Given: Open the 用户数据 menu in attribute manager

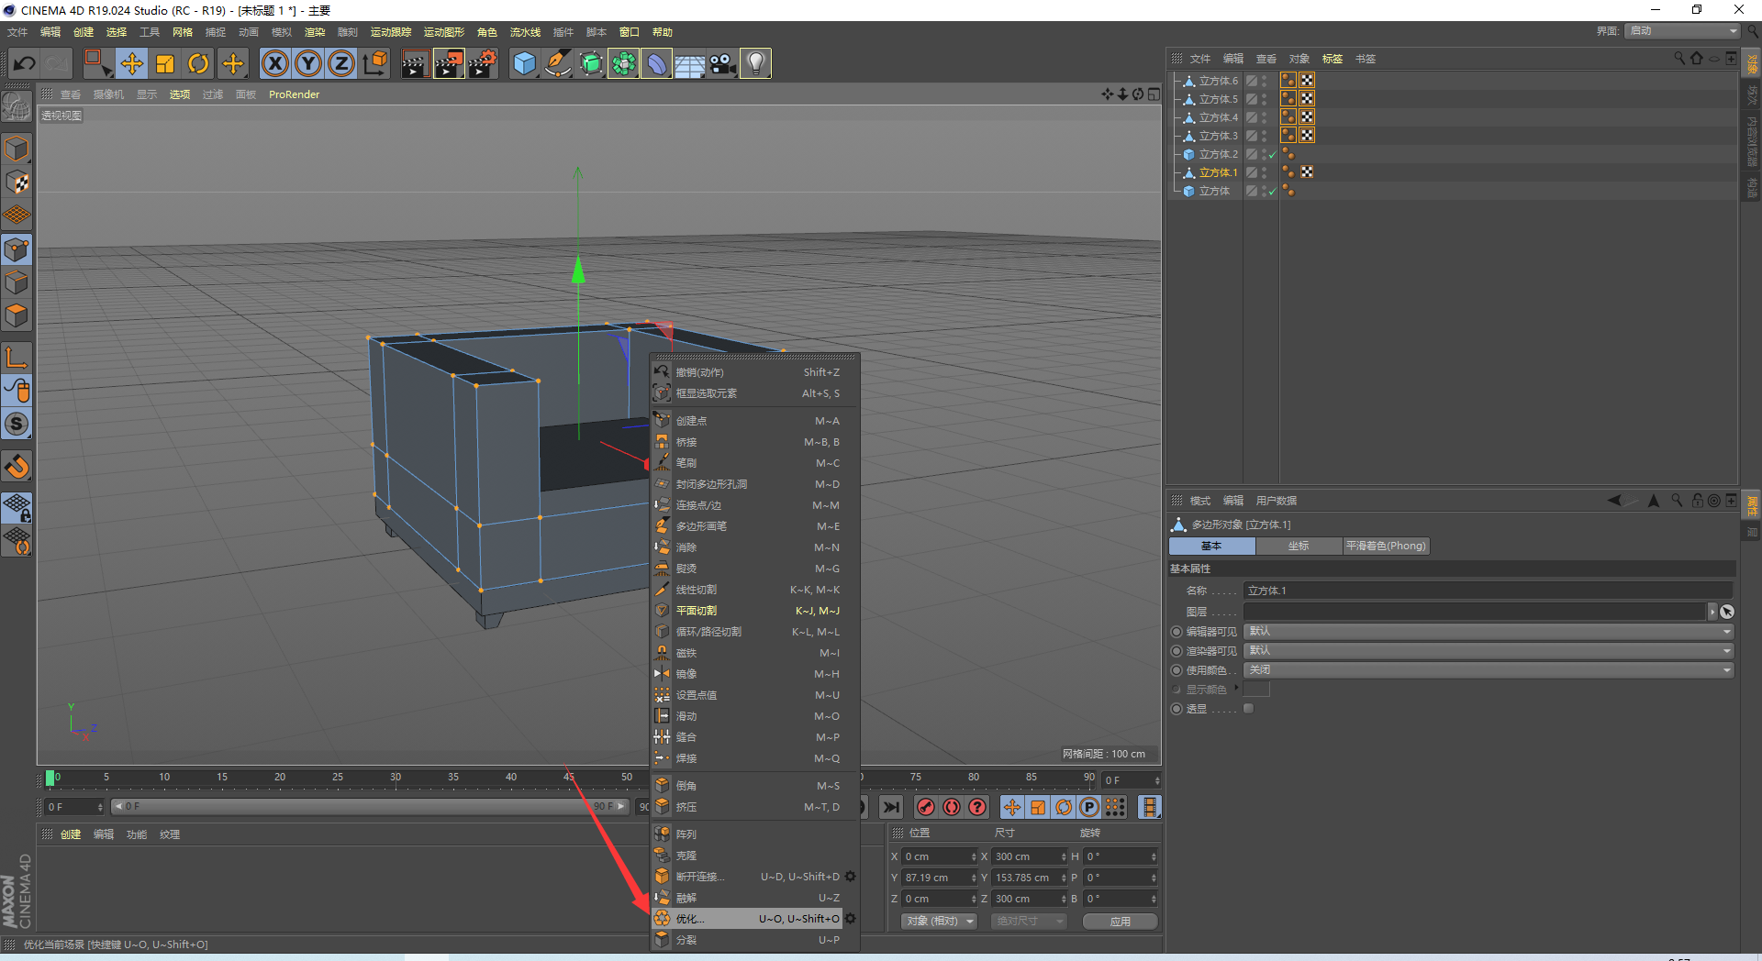Looking at the screenshot, I should [1277, 501].
